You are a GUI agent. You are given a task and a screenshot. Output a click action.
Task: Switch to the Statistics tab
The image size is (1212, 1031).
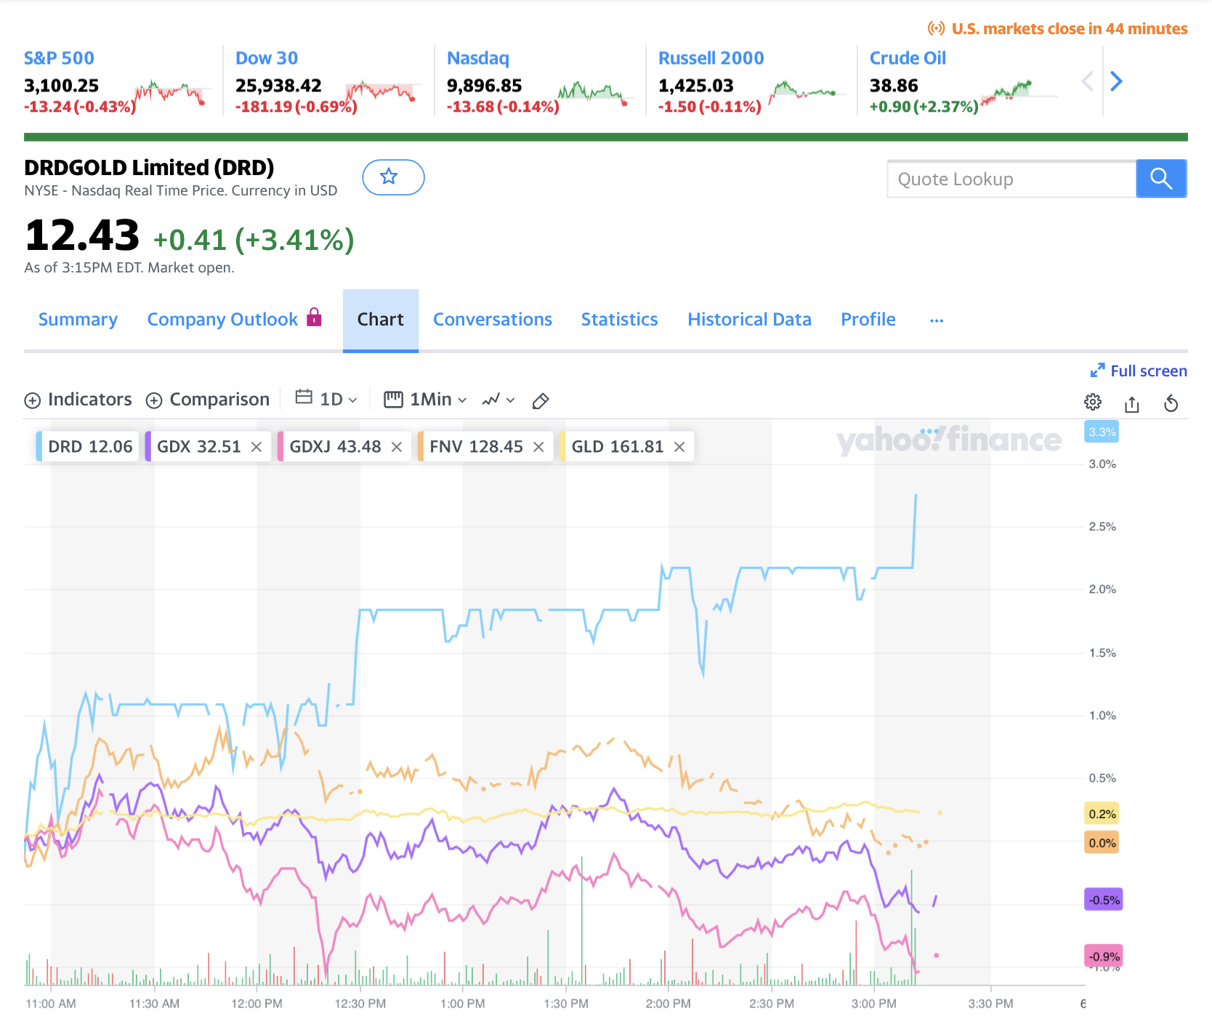(619, 320)
